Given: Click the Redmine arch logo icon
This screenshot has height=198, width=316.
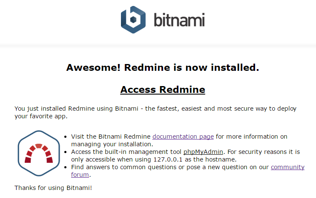Looking at the screenshot, I should (39, 153).
